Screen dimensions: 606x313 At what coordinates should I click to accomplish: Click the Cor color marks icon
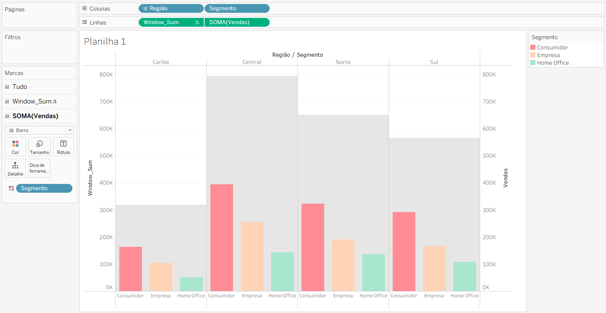tap(15, 146)
